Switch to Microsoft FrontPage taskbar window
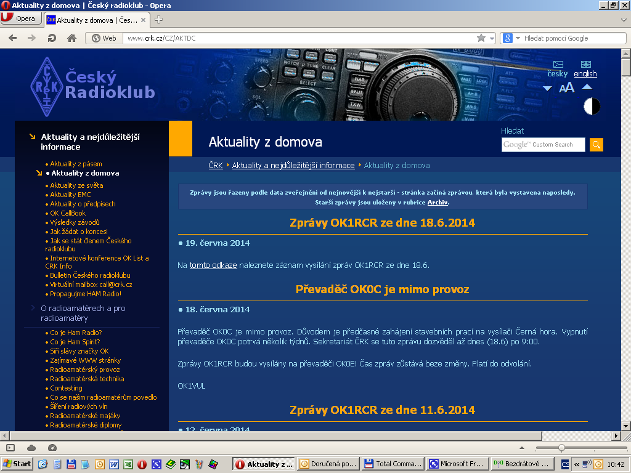This screenshot has height=473, width=631. pos(457,464)
